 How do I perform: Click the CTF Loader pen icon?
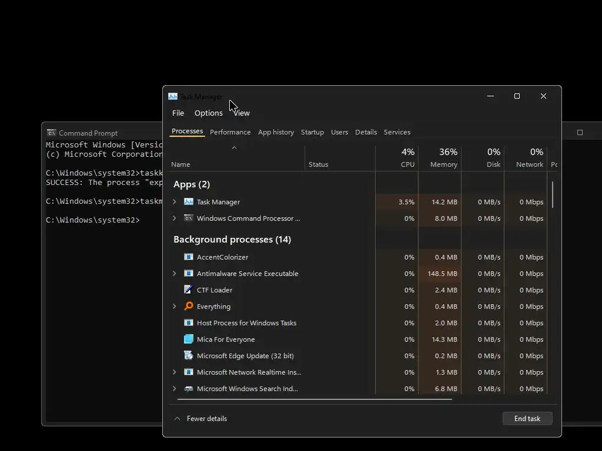pos(189,290)
